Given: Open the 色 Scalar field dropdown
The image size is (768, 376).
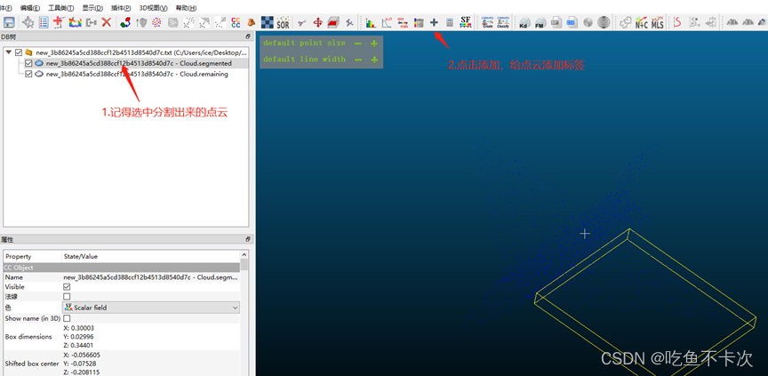Looking at the screenshot, I should pos(151,308).
